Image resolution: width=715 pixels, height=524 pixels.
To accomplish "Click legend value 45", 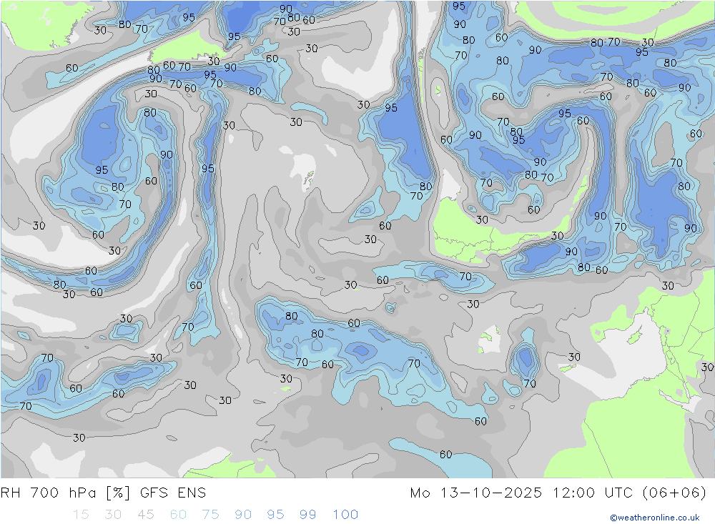I will point(146,515).
